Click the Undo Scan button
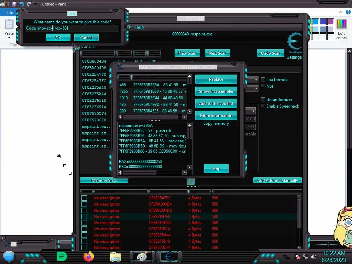 pos(271,53)
